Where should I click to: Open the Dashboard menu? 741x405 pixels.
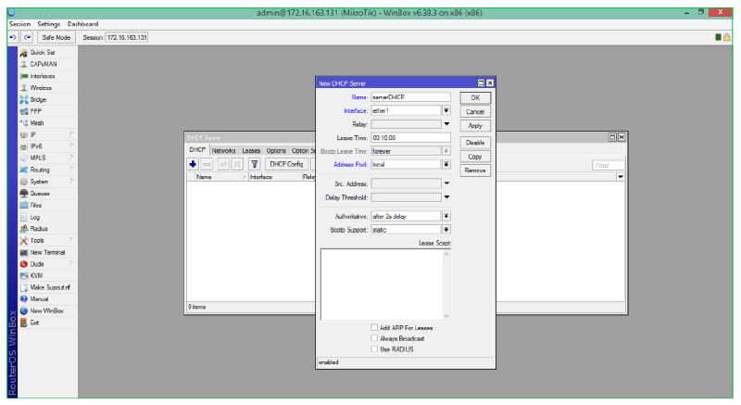[x=83, y=24]
